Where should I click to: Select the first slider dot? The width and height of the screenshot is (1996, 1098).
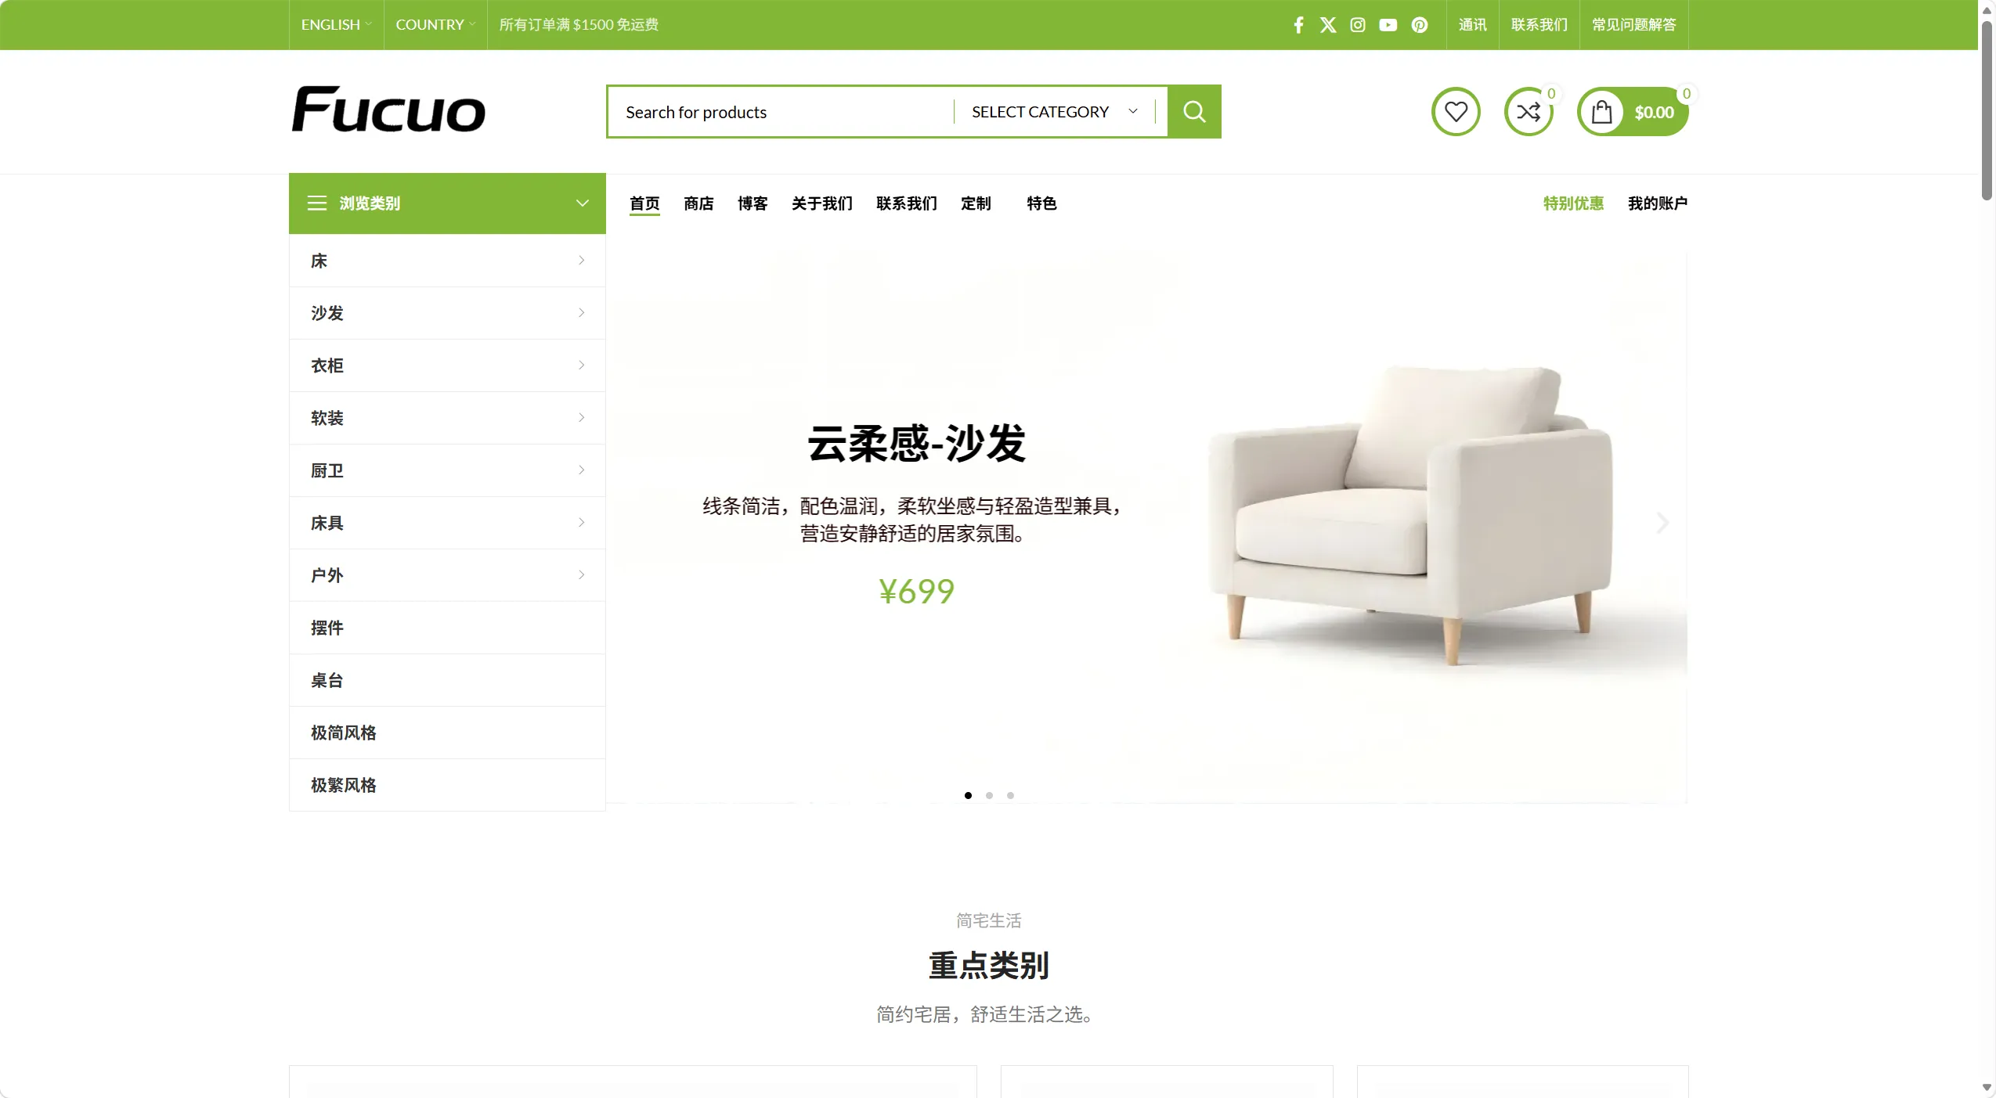969,795
